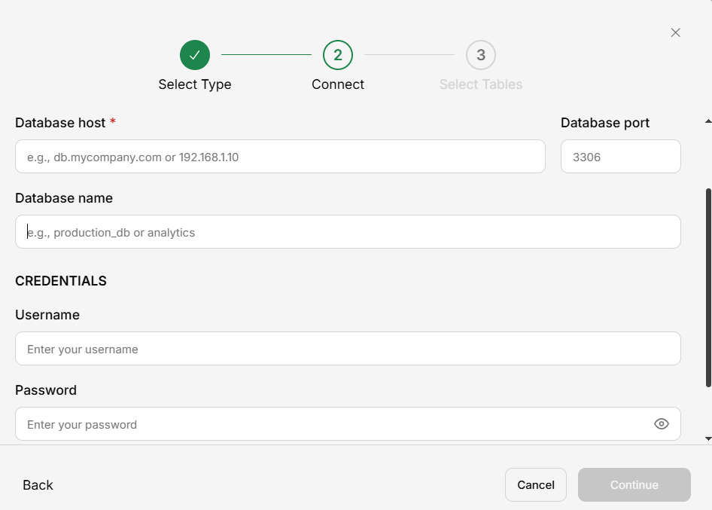712x510 pixels.
Task: Click the vertical scrollbar thumb
Action: (x=707, y=286)
